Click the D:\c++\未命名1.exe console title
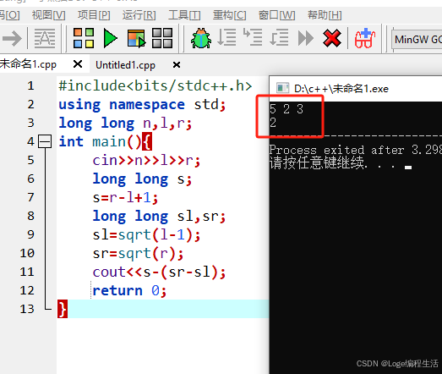442x374 pixels. [x=341, y=89]
